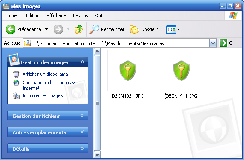Click the OK label beside address bar

coord(232,43)
